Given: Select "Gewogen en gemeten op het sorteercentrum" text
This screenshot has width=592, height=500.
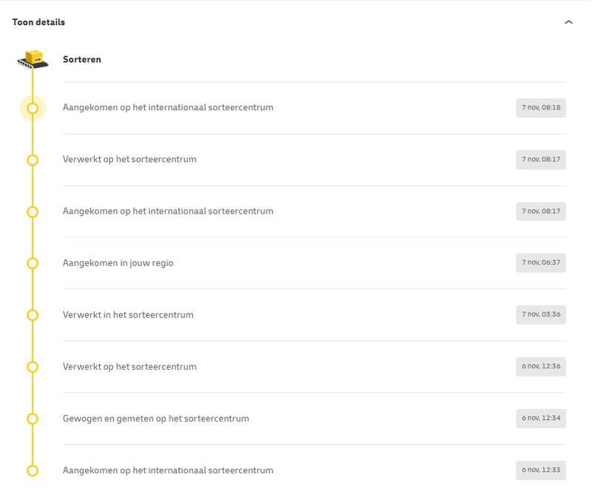Looking at the screenshot, I should point(156,419).
